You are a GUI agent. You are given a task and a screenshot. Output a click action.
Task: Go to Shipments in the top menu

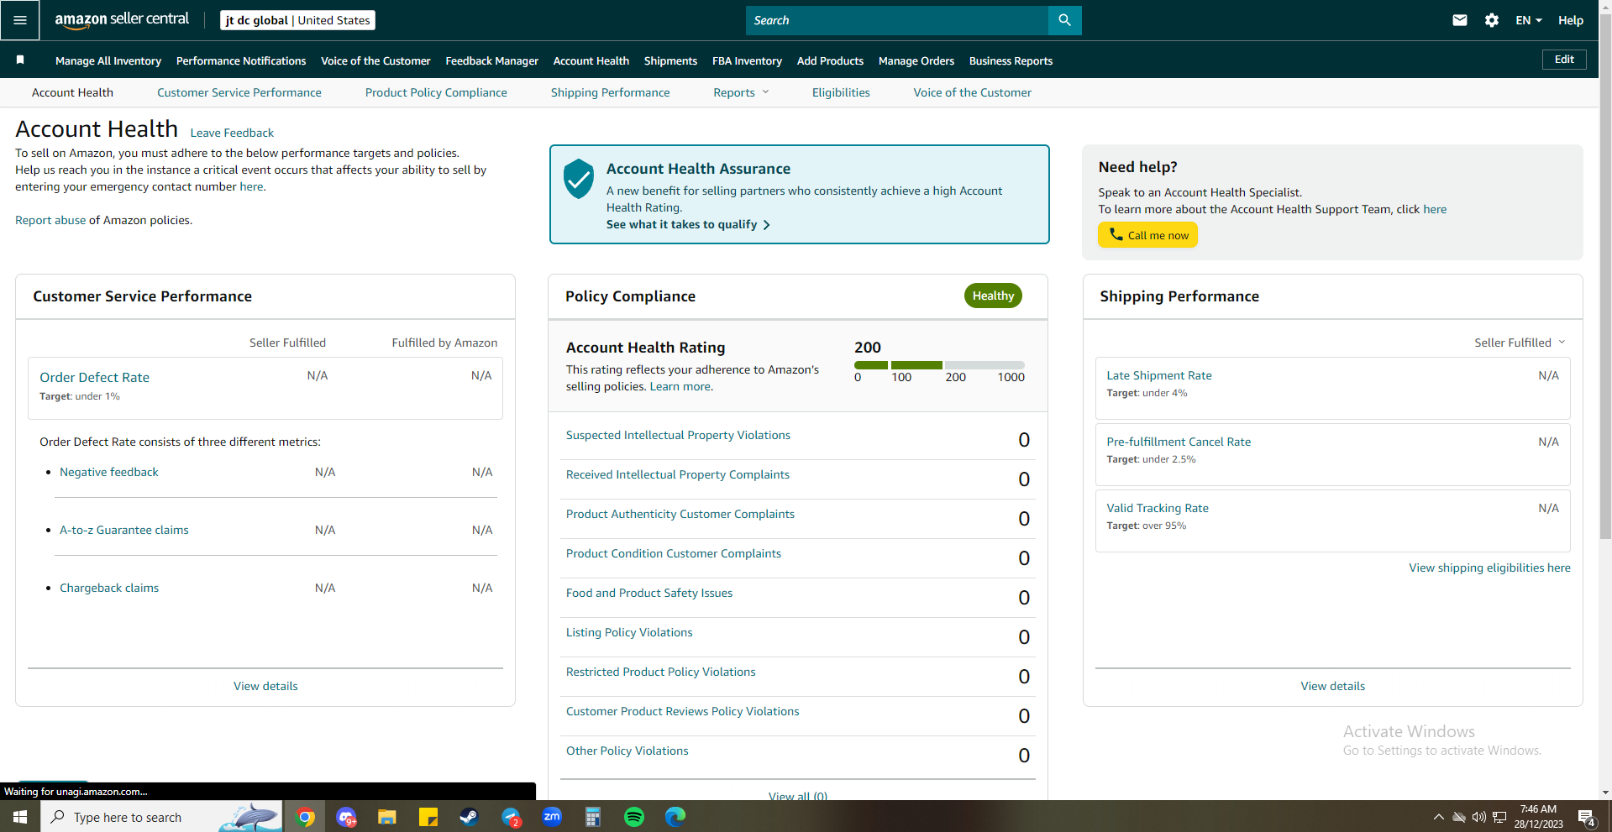(670, 60)
